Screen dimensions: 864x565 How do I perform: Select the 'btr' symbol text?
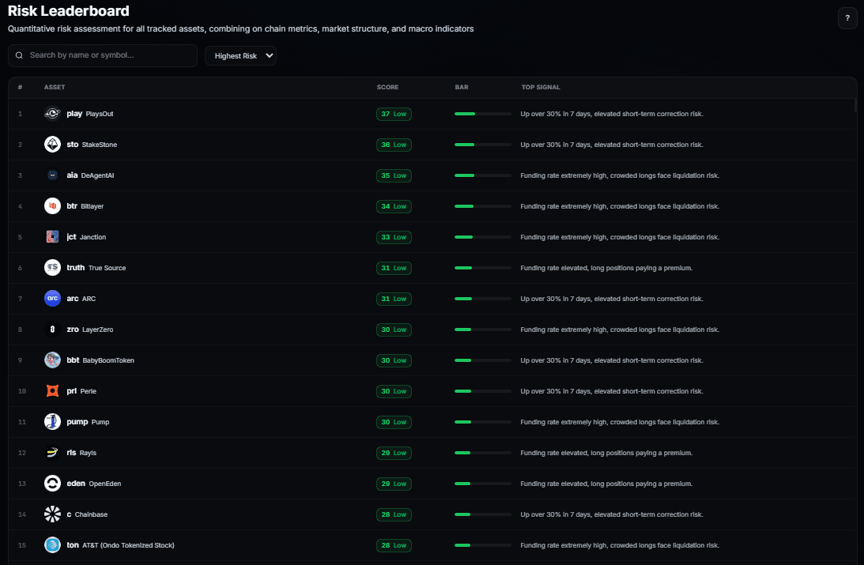72,206
